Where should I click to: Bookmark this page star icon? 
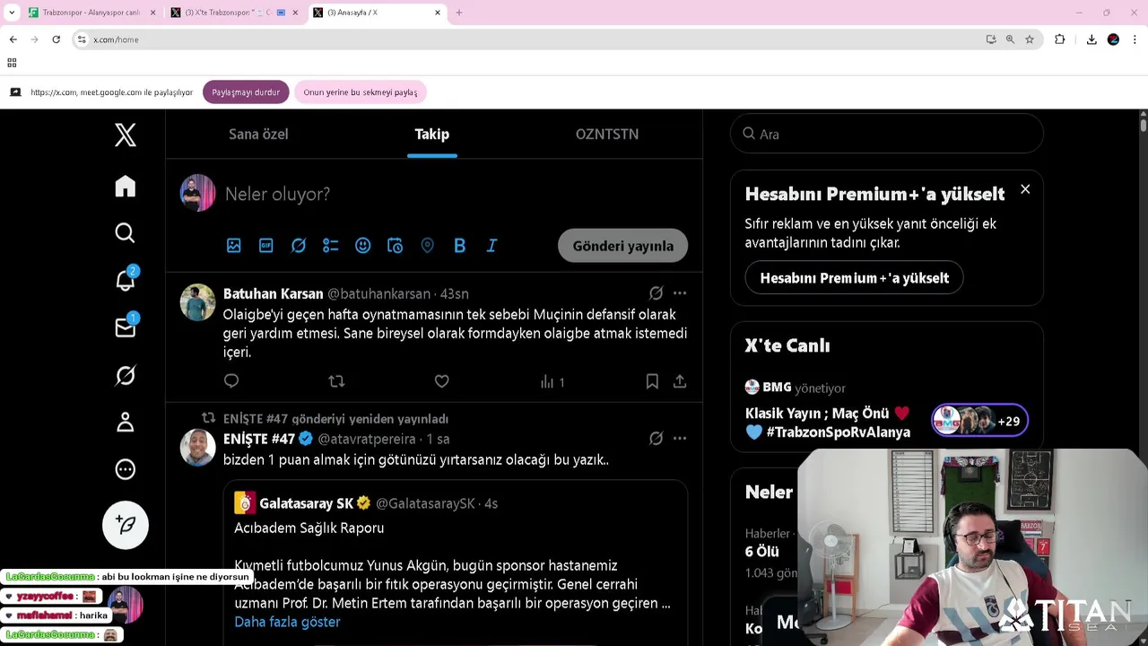coord(1030,39)
